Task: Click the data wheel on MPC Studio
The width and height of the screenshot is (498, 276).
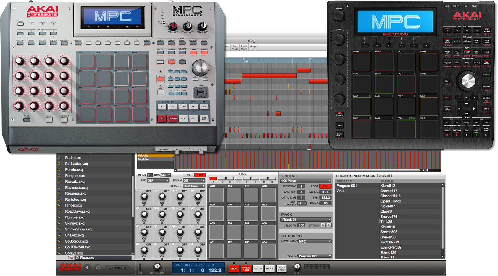Action: [468, 81]
